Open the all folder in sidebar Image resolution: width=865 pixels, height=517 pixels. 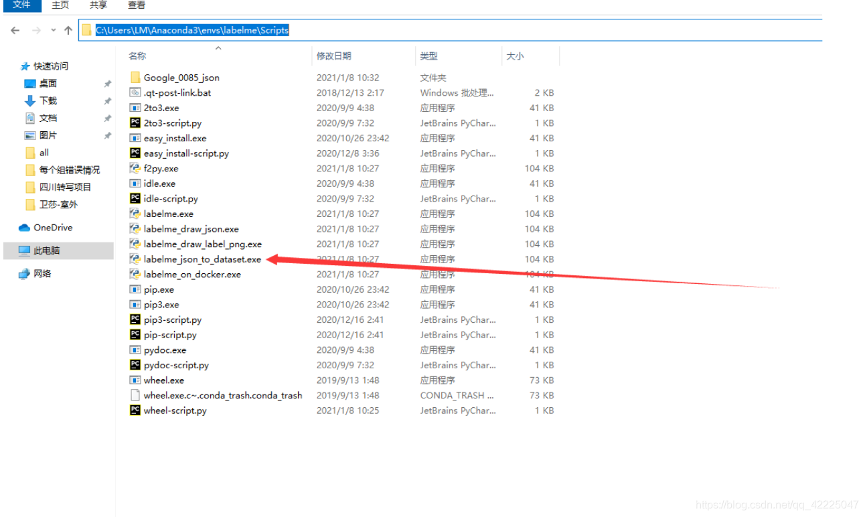click(44, 153)
